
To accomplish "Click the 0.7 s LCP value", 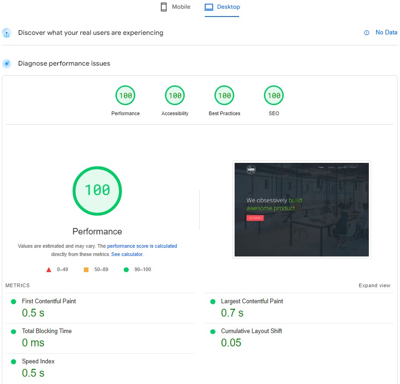I will [x=232, y=313].
